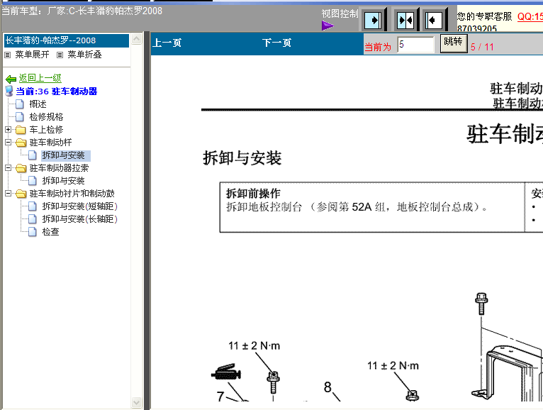Viewport: 543px width, 410px height.
Task: Collapse the 驻车制动衬片和制动鼓 tree node
Action: [x=8, y=193]
